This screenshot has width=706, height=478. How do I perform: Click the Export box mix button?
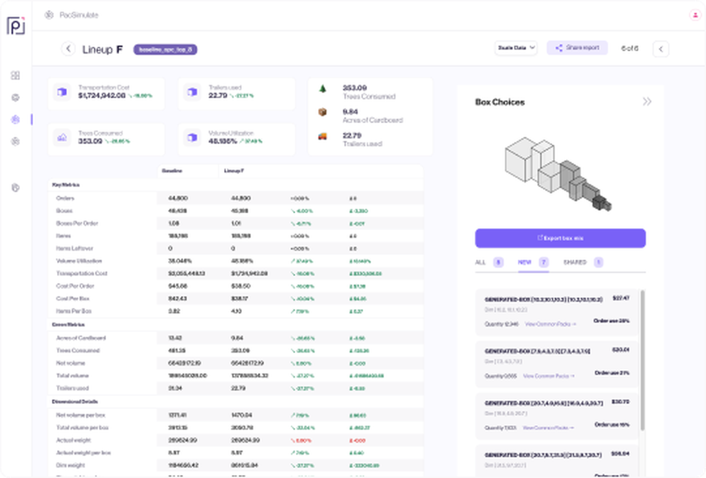[x=560, y=238]
